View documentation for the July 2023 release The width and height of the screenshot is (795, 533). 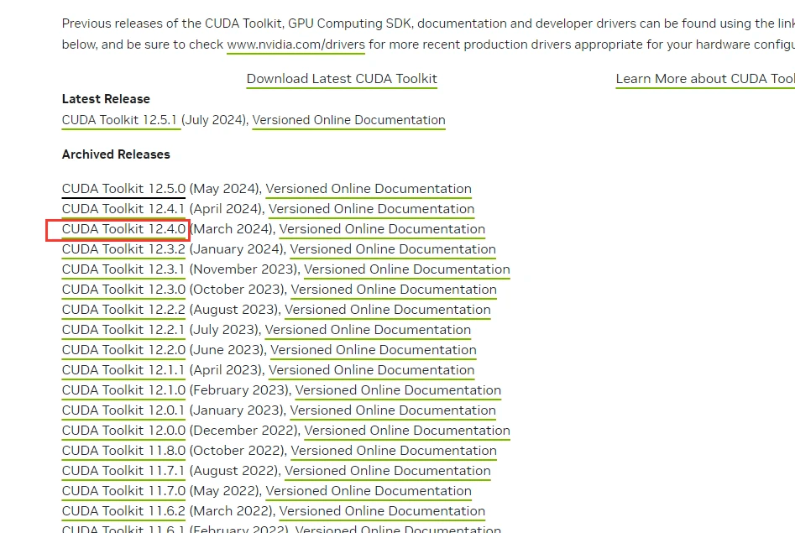368,330
